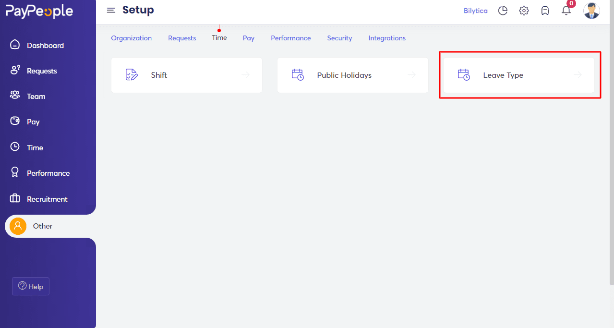Open the pie chart reports icon

point(503,11)
